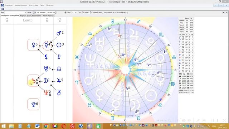Click year 1989 in cycles table
This screenshot has height=129, width=229.
pyautogui.click(x=184, y=76)
